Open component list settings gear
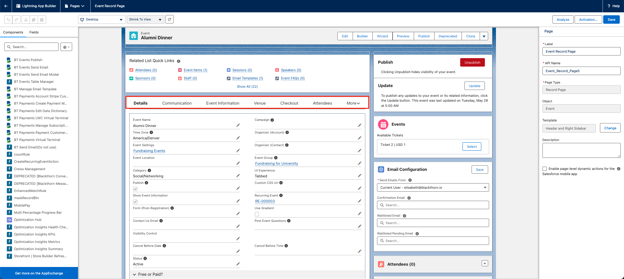Image resolution: width=624 pixels, height=279 pixels. click(66, 47)
